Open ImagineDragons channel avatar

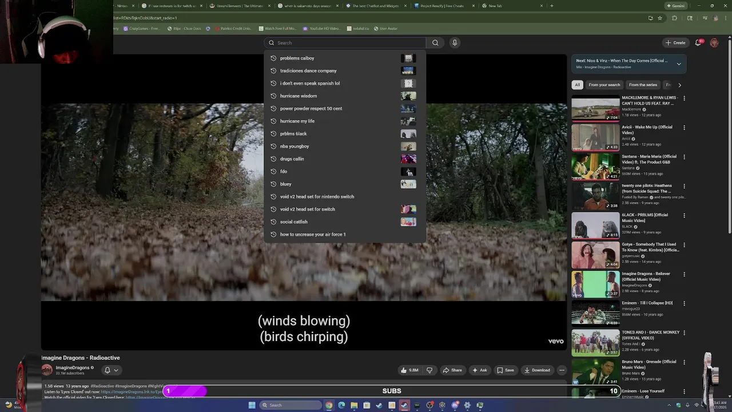coord(47,370)
